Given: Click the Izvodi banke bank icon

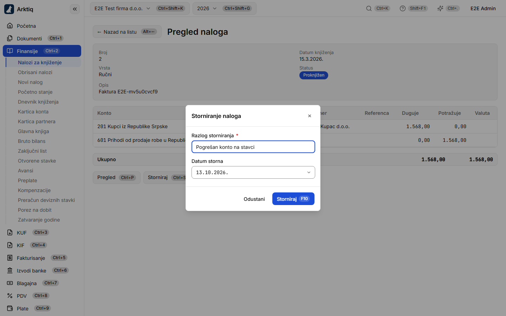Looking at the screenshot, I should pyautogui.click(x=10, y=270).
